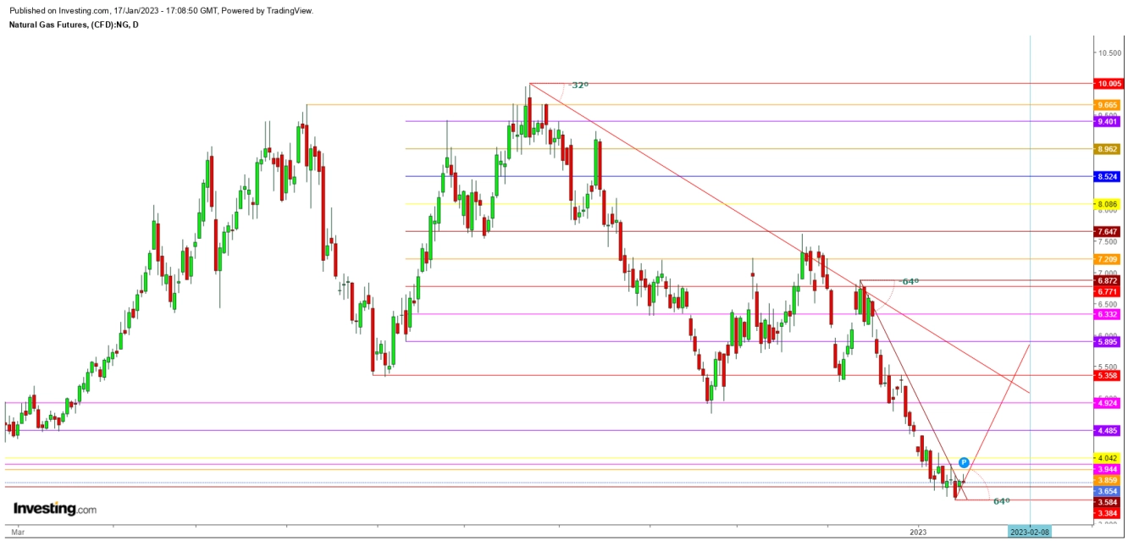
Task: Select the 9.665 orange price label
Action: click(1109, 105)
